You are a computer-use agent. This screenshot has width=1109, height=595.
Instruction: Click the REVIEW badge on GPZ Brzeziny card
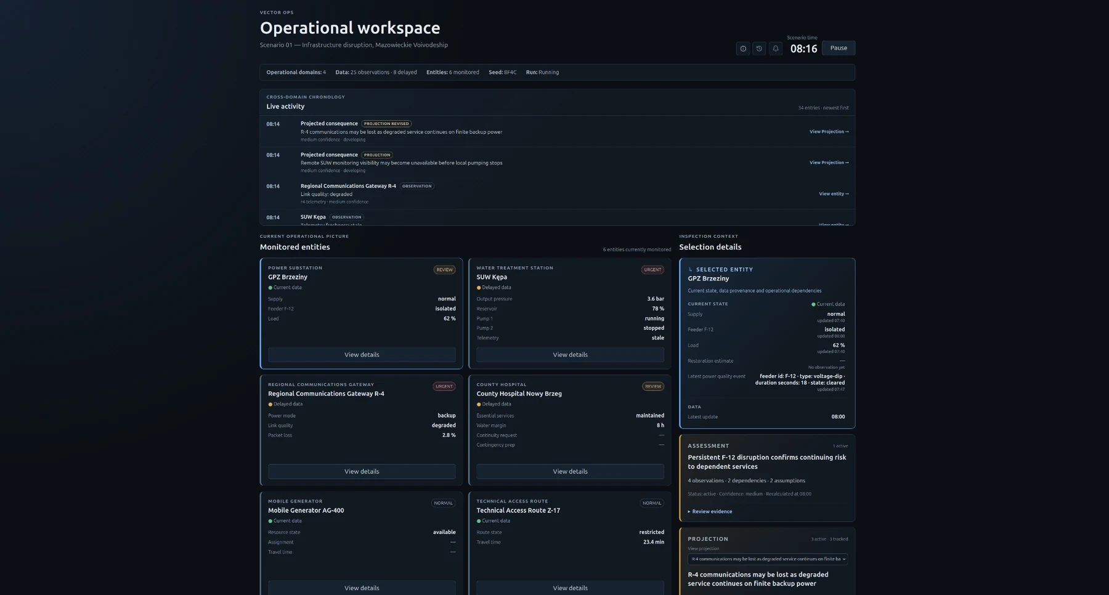(x=444, y=270)
